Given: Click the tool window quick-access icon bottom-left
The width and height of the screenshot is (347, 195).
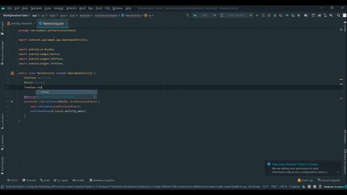Looking at the screenshot, I should 2,186.
